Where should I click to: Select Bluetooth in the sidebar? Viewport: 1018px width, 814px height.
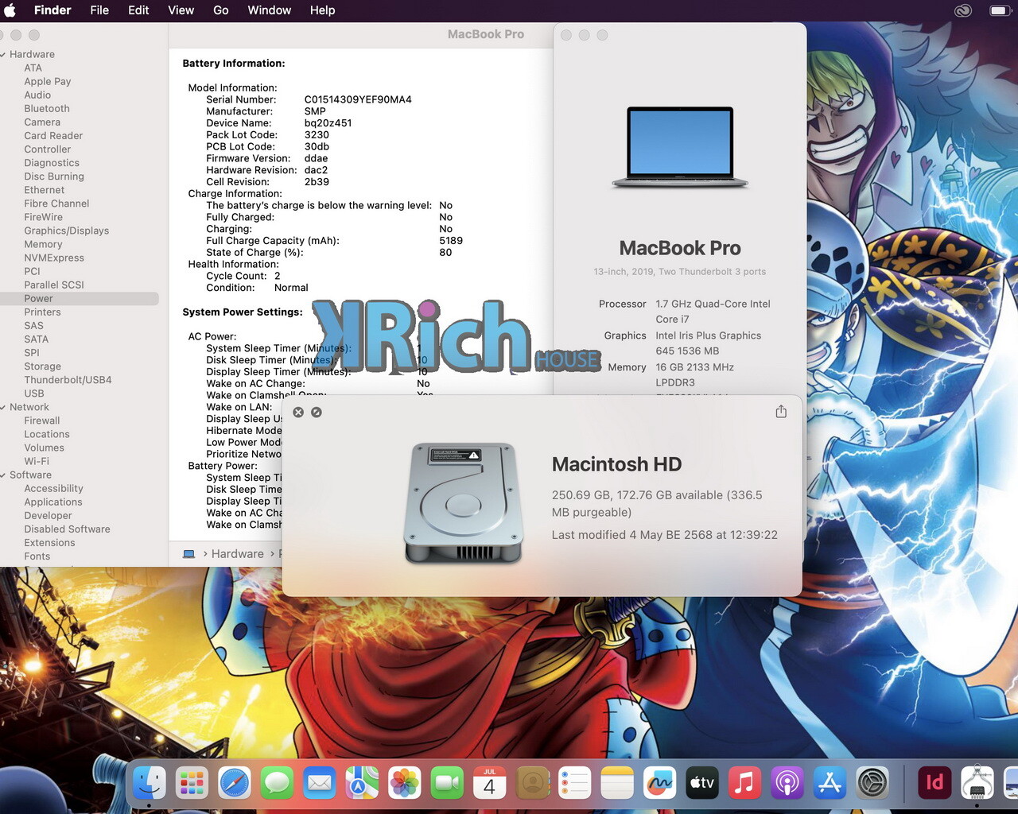pyautogui.click(x=47, y=109)
